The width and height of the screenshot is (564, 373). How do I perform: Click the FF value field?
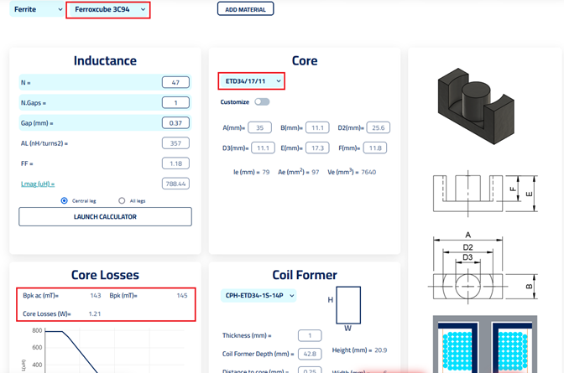175,163
